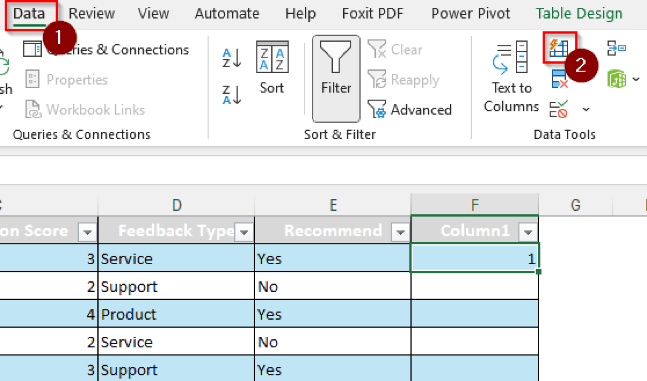
Task: Select the cell containing value 1
Action: pos(475,258)
